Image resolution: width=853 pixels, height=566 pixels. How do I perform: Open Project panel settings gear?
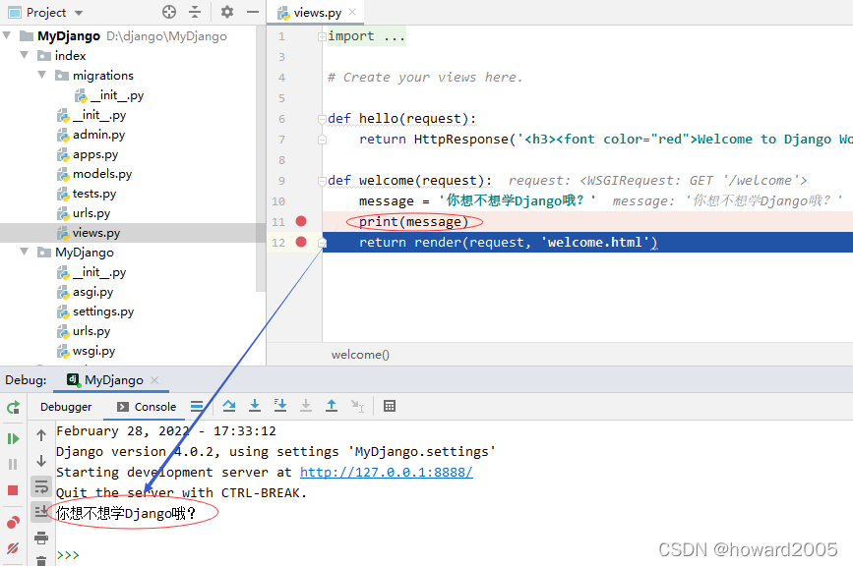pos(227,12)
